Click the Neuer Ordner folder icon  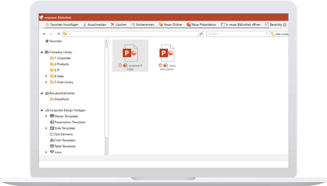(x=161, y=24)
